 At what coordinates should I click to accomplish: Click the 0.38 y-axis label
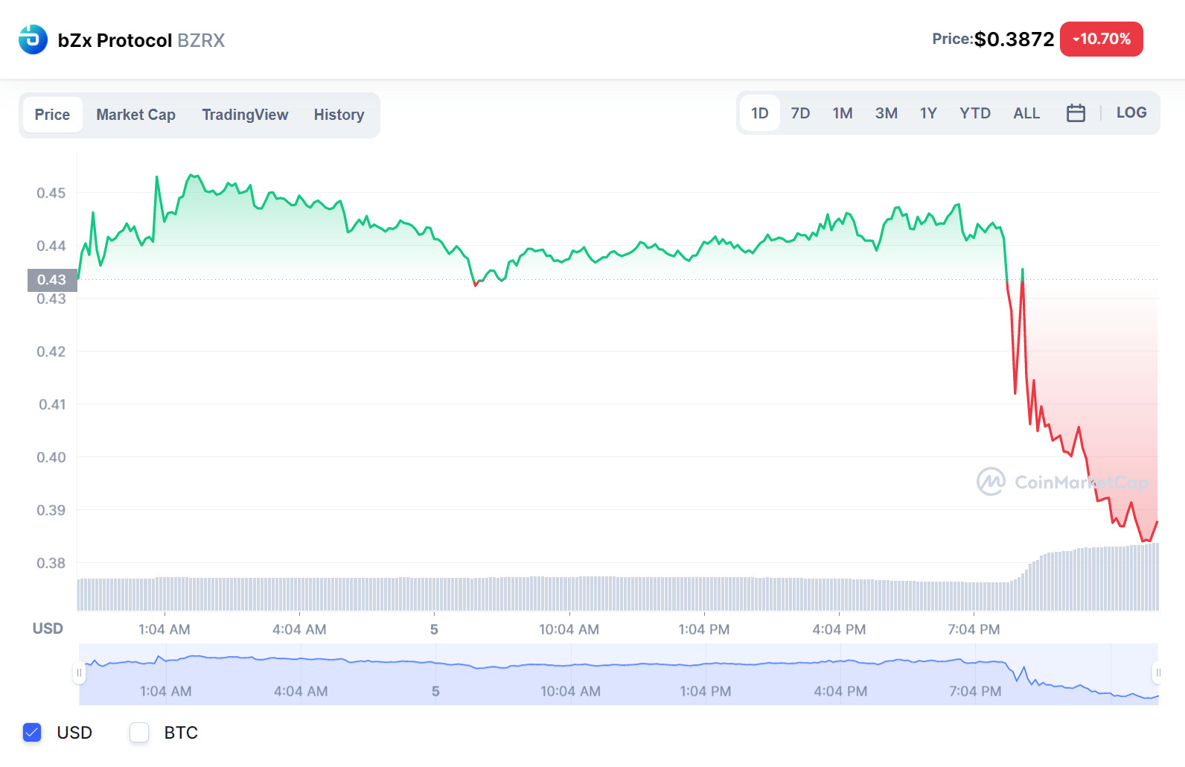point(51,563)
